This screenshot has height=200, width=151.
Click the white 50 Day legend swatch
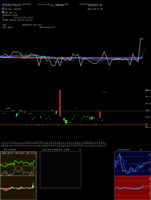click(3, 9)
